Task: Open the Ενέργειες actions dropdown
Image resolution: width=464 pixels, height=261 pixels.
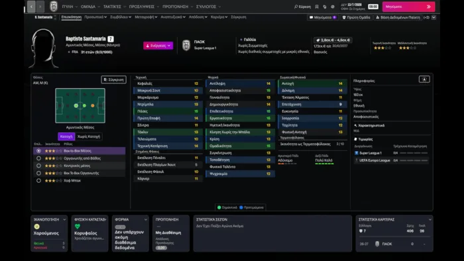Action: click(x=158, y=46)
